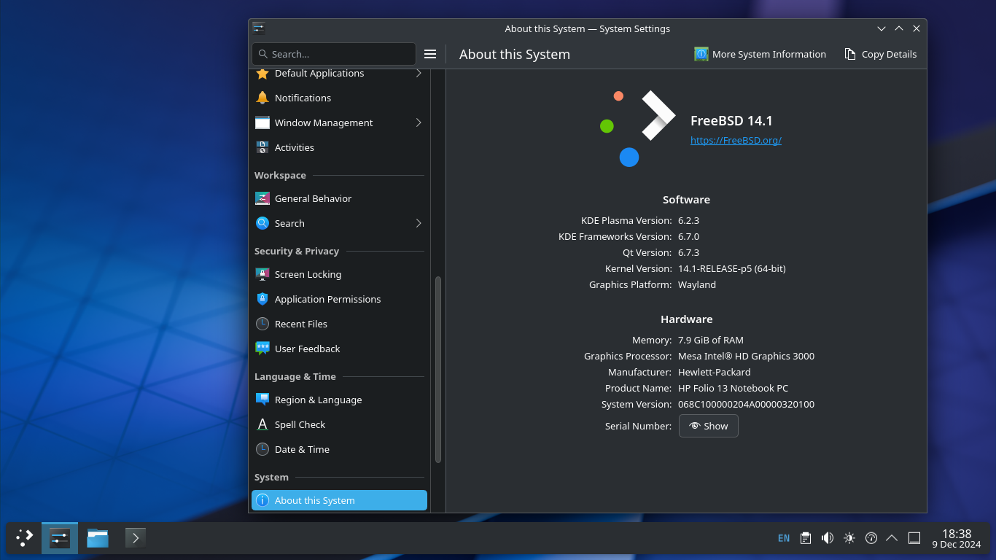
Task: Open the FreeBSD.org website link
Action: point(736,140)
